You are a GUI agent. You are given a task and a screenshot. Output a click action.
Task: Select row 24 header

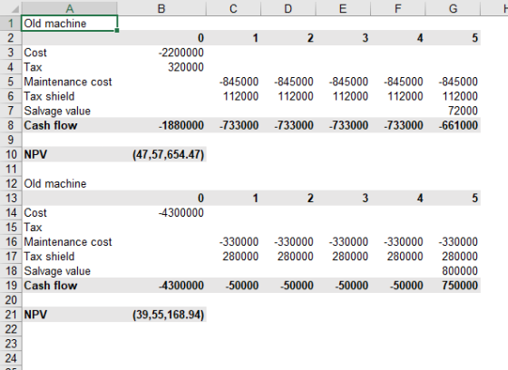point(11,358)
